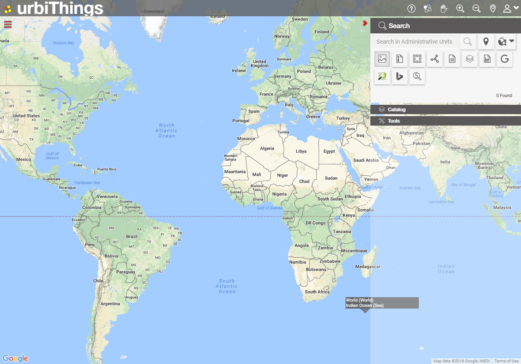Click the South Atlantic Ocean label
The image size is (521, 364).
click(227, 286)
